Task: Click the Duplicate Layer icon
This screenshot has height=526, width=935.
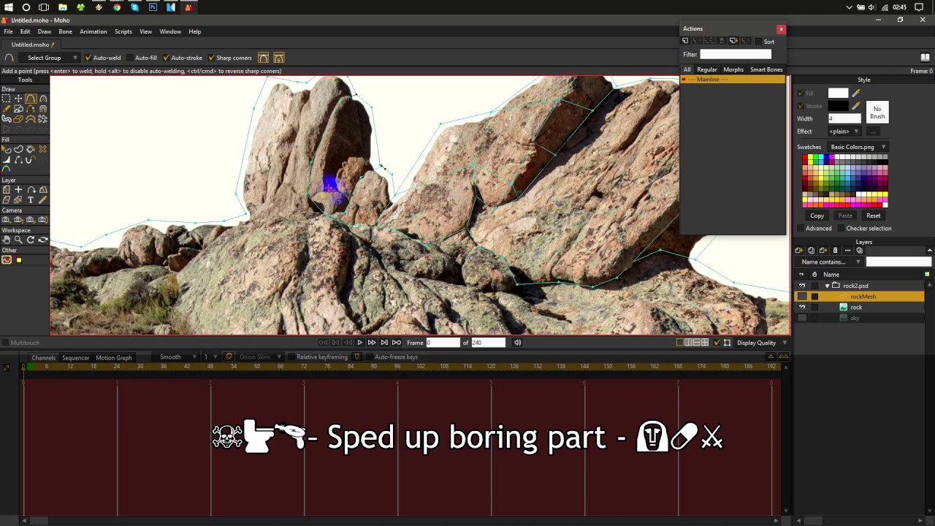Action: coord(811,250)
